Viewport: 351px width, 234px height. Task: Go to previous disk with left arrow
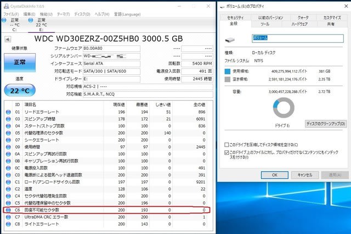pyautogui.click(x=8, y=39)
